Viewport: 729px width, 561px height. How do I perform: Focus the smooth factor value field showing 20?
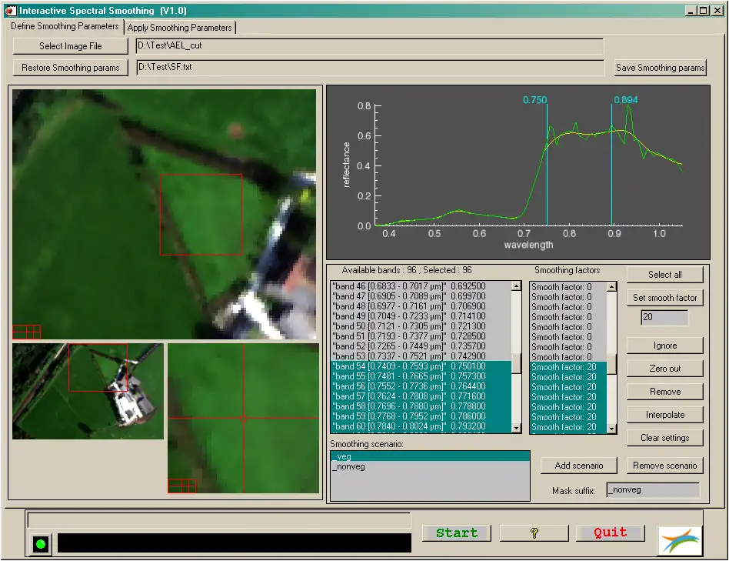pyautogui.click(x=664, y=317)
